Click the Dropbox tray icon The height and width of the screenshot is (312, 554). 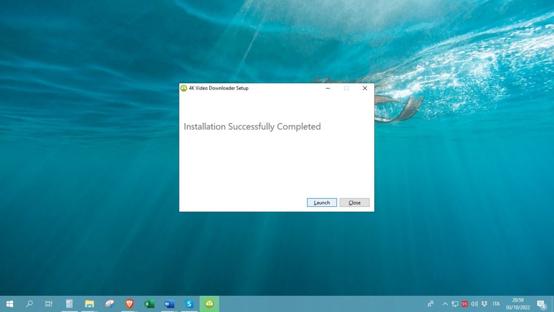(x=484, y=304)
